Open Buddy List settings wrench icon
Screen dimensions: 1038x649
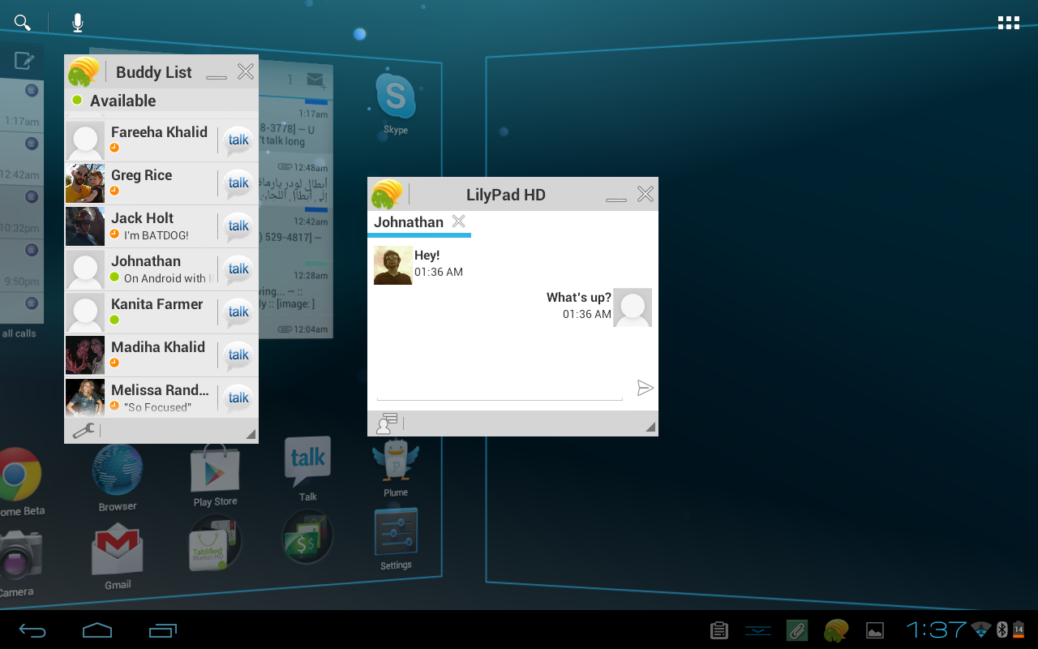tap(83, 431)
